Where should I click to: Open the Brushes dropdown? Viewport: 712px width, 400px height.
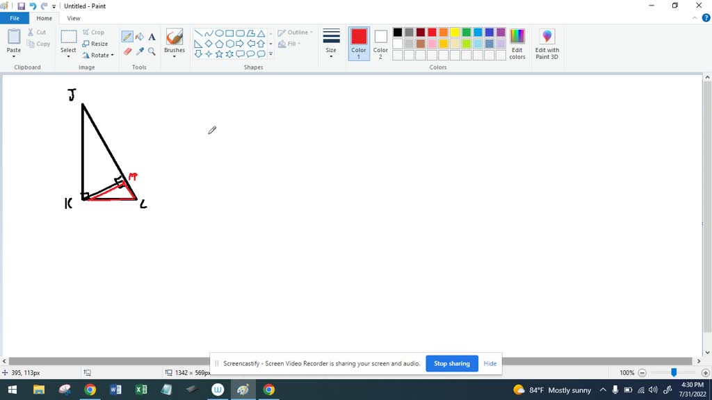pyautogui.click(x=175, y=43)
